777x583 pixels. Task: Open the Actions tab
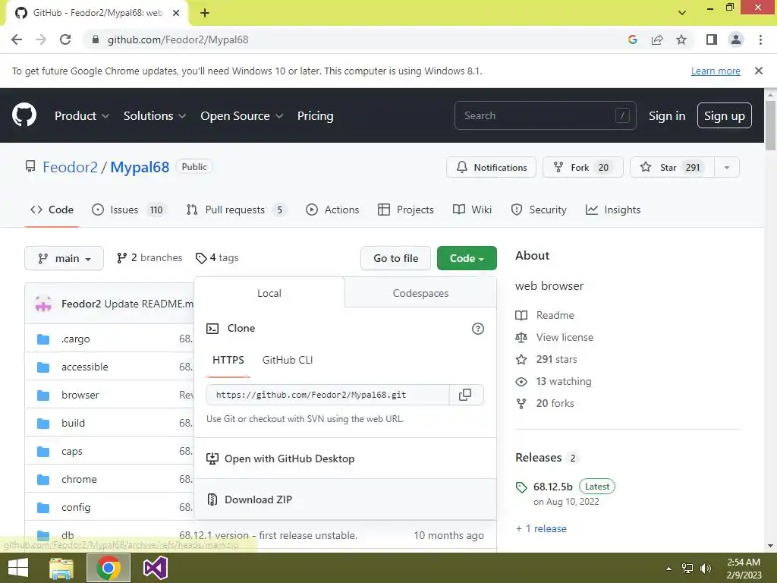click(332, 210)
